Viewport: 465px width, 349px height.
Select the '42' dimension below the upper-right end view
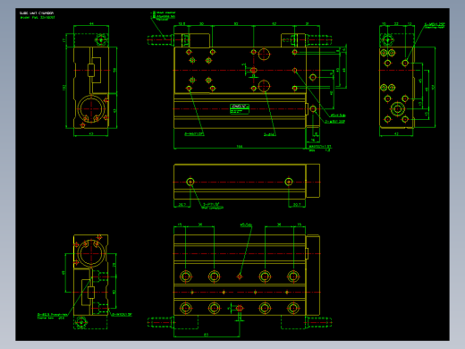point(396,134)
